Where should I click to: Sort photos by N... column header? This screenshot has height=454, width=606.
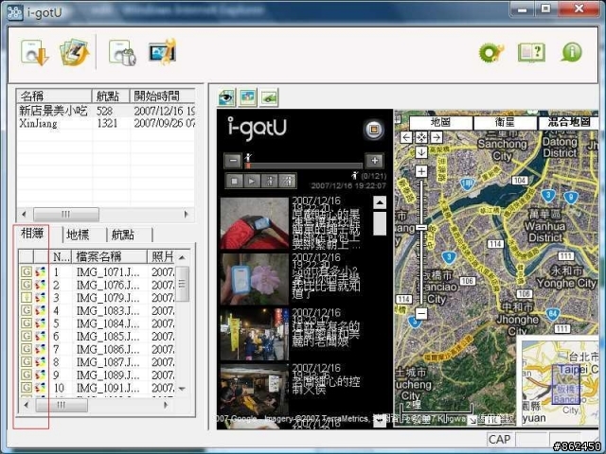click(x=61, y=256)
